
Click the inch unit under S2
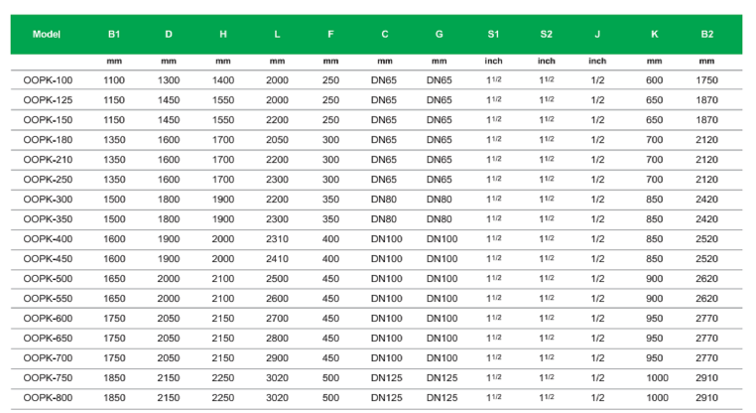point(546,61)
